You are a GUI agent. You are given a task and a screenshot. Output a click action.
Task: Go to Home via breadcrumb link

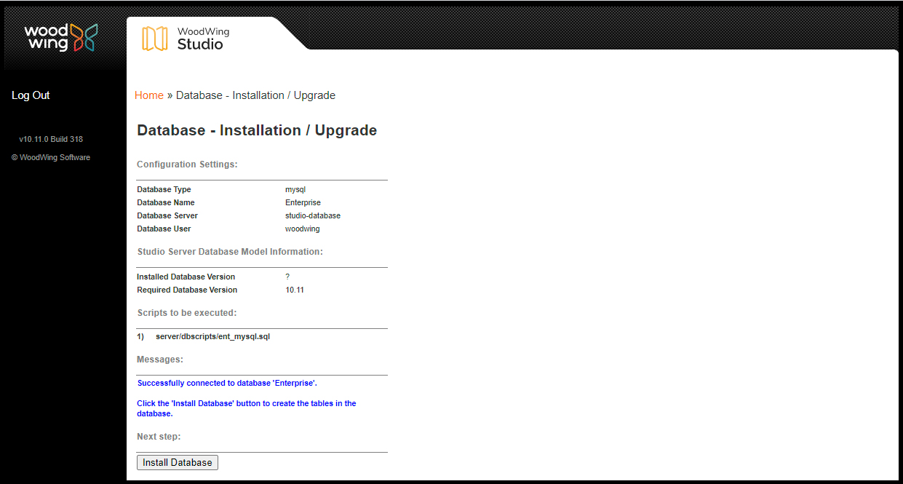(x=149, y=95)
